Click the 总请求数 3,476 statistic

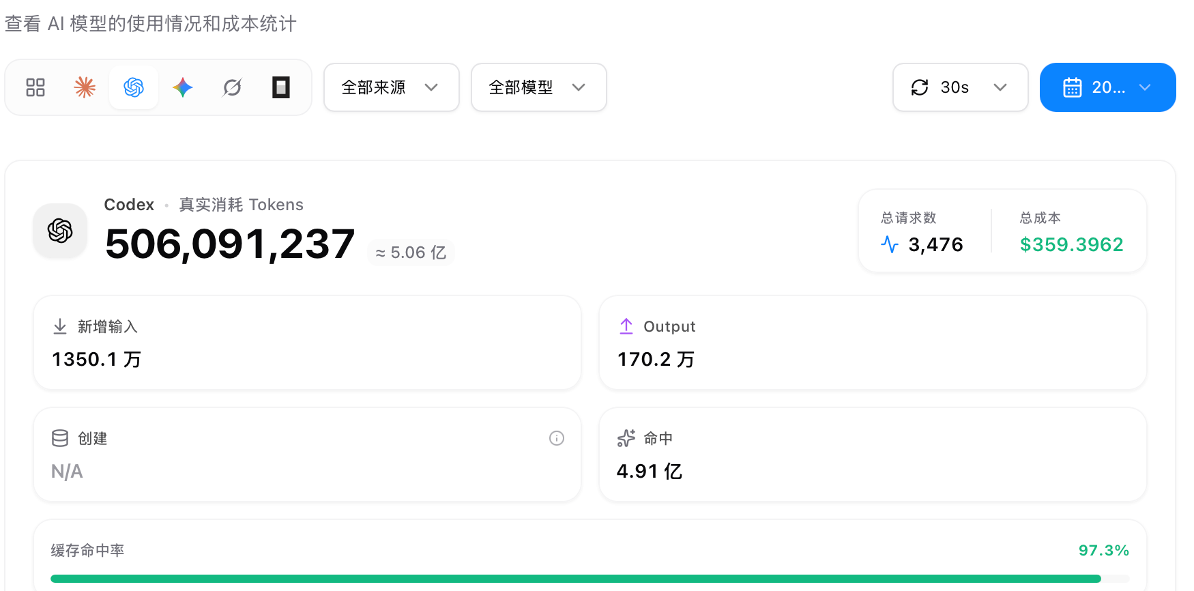[x=922, y=232]
